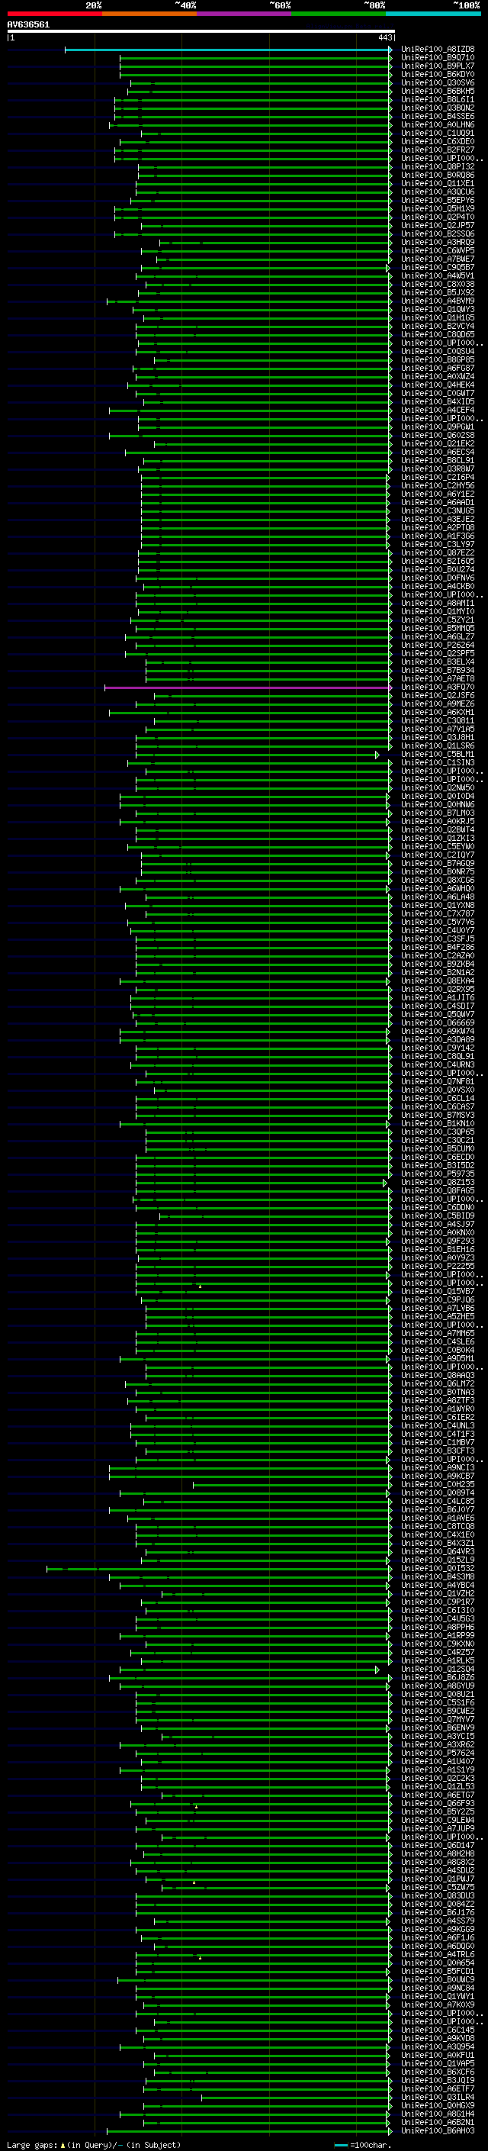Screen dimensions: 488x2151
Task: Select hit UniRef100_A7BWE7
Action: (438, 259)
